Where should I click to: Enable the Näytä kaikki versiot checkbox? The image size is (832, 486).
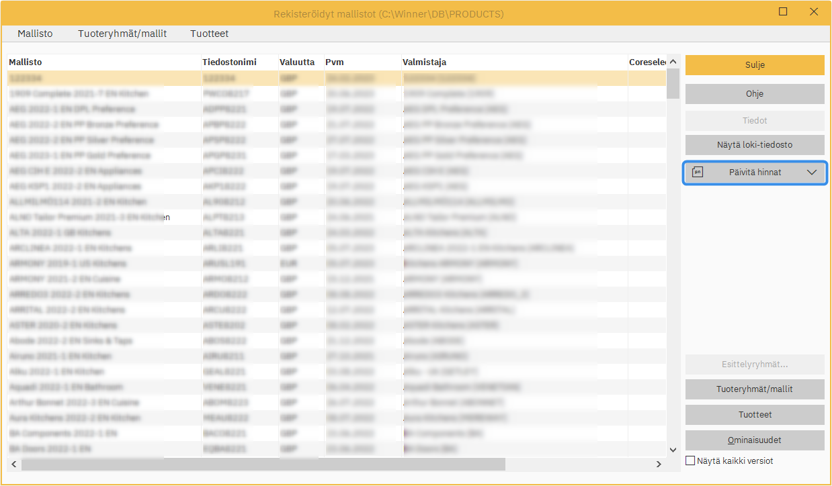(690, 460)
